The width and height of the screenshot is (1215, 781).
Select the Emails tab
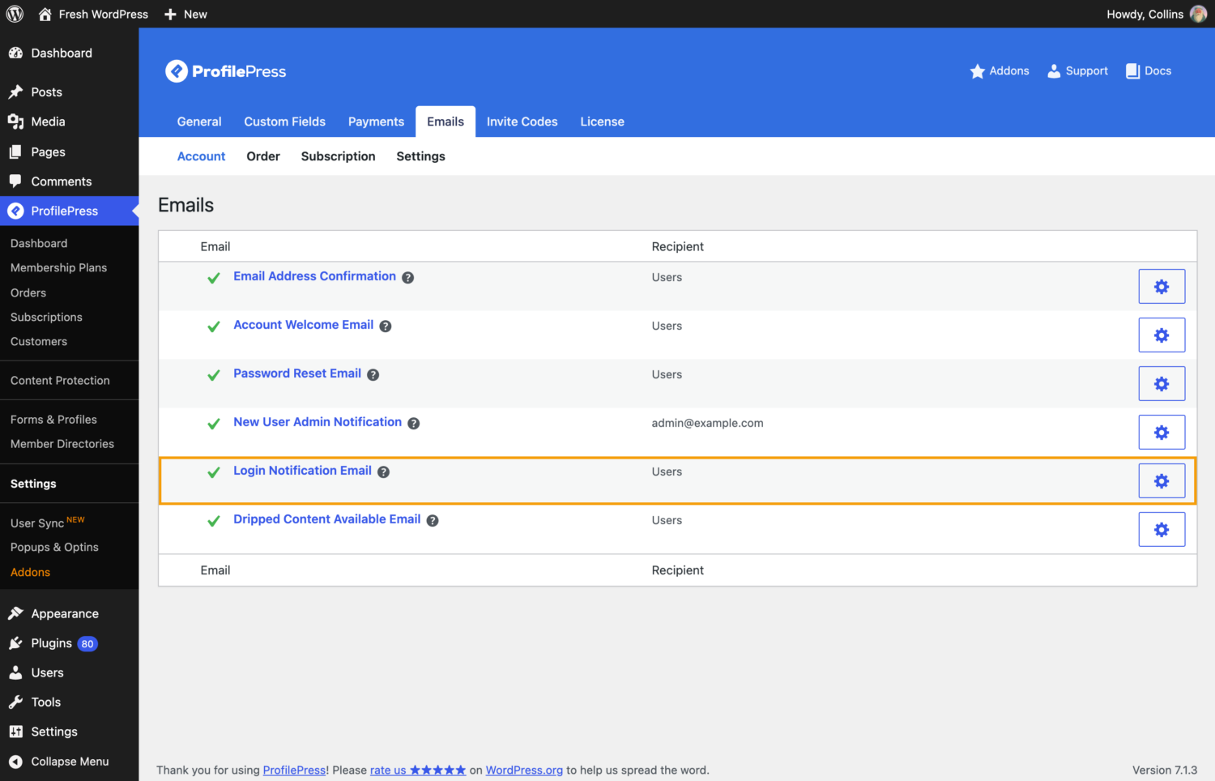click(446, 122)
